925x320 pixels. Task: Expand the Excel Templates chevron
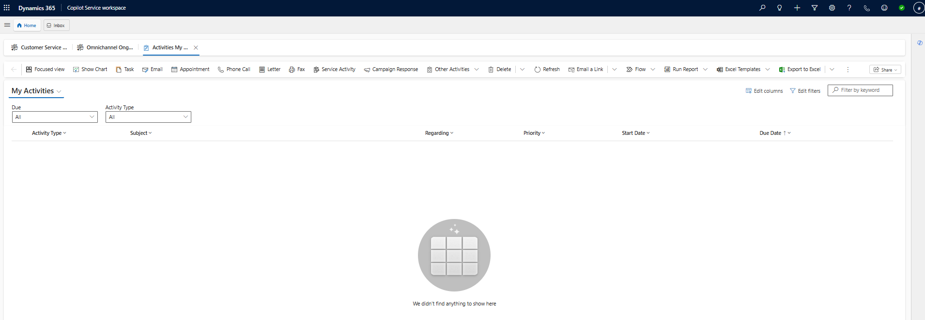(768, 70)
